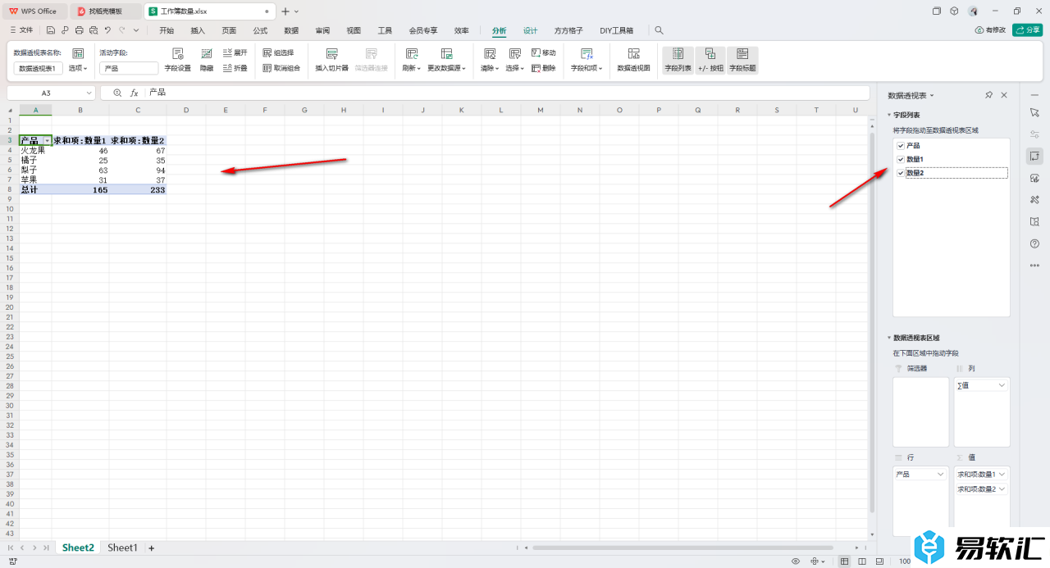
Task: Click the Hide (隐藏) field icon
Action: (x=207, y=60)
